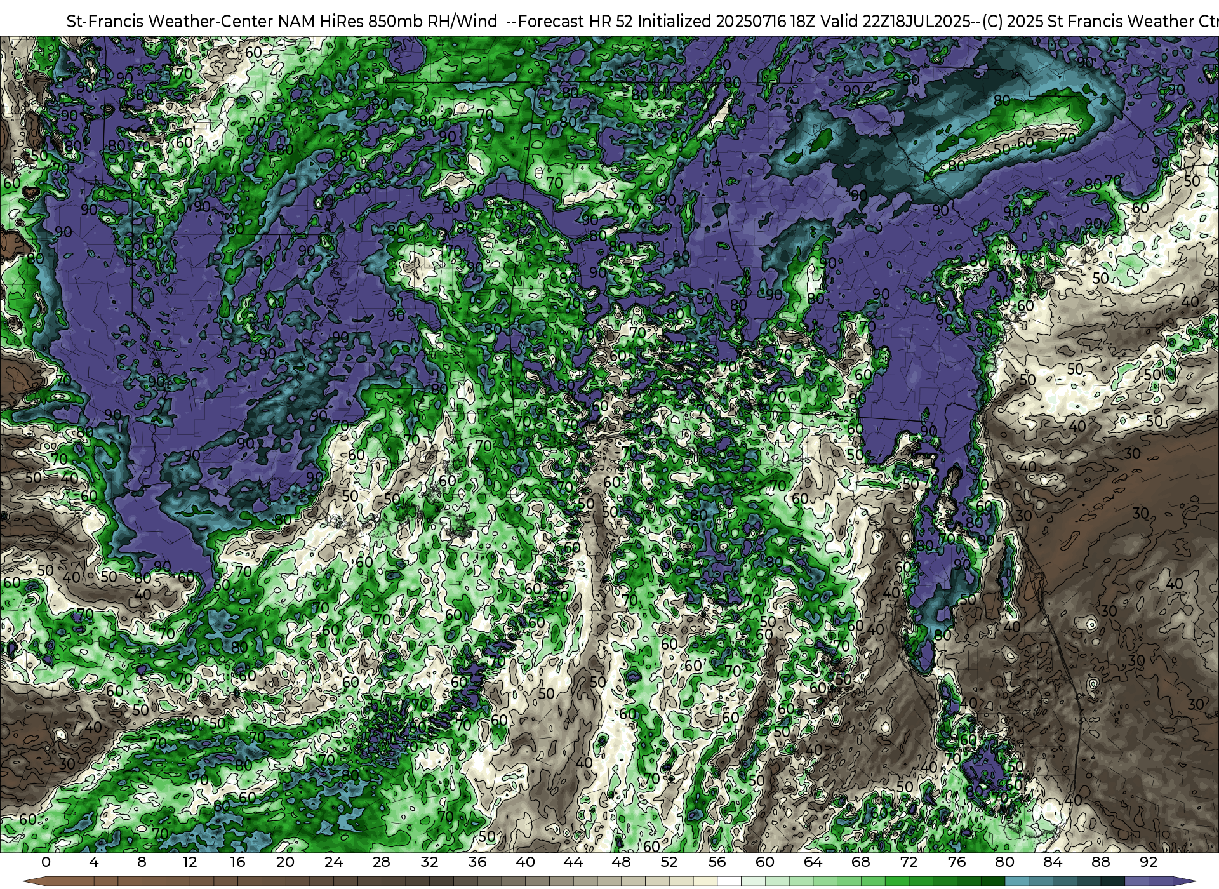Click the colorbar tick label 36
The width and height of the screenshot is (1219, 889).
pyautogui.click(x=477, y=862)
